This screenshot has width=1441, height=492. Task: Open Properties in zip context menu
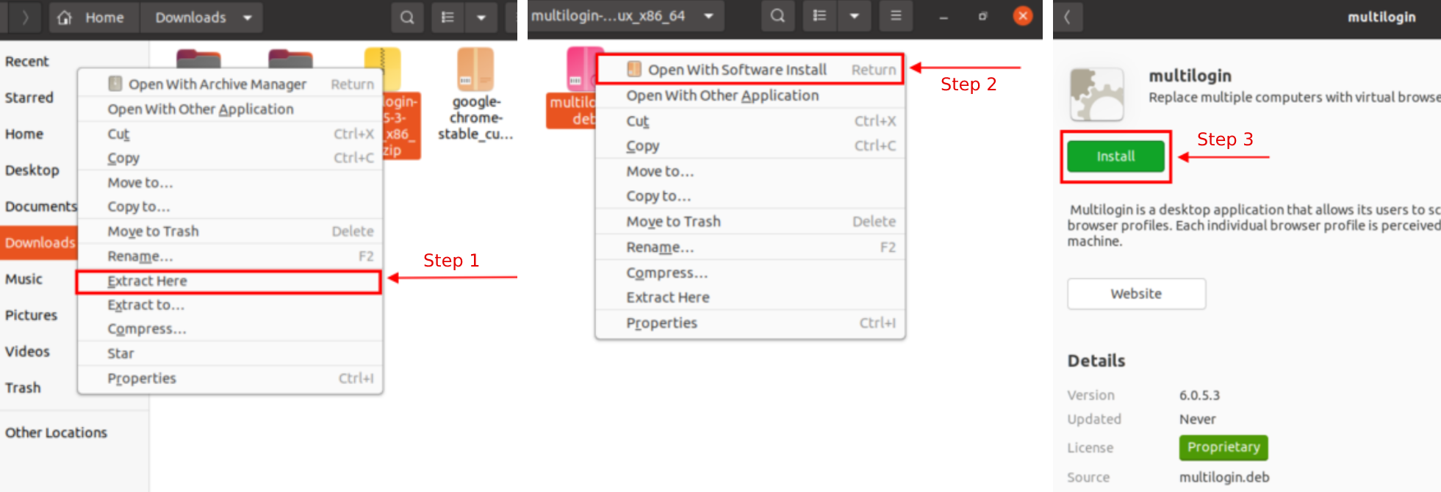point(230,378)
